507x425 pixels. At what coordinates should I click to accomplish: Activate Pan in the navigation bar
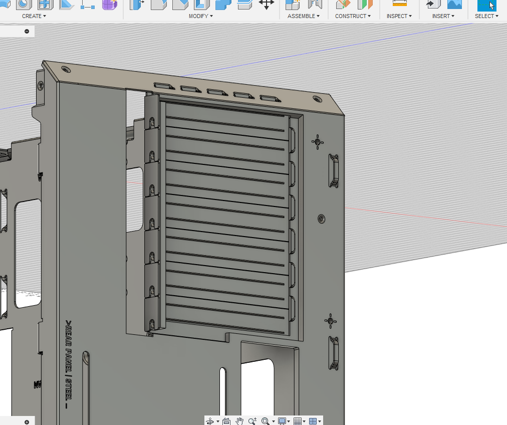point(239,421)
